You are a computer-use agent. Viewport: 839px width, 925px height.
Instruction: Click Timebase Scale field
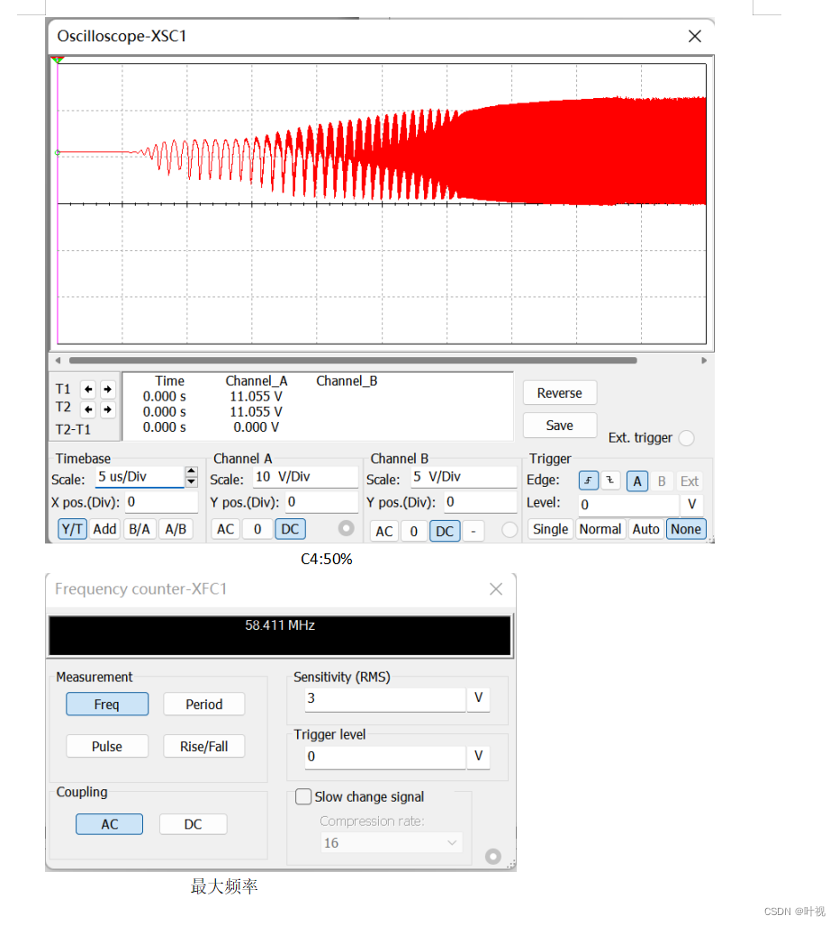coord(140,477)
